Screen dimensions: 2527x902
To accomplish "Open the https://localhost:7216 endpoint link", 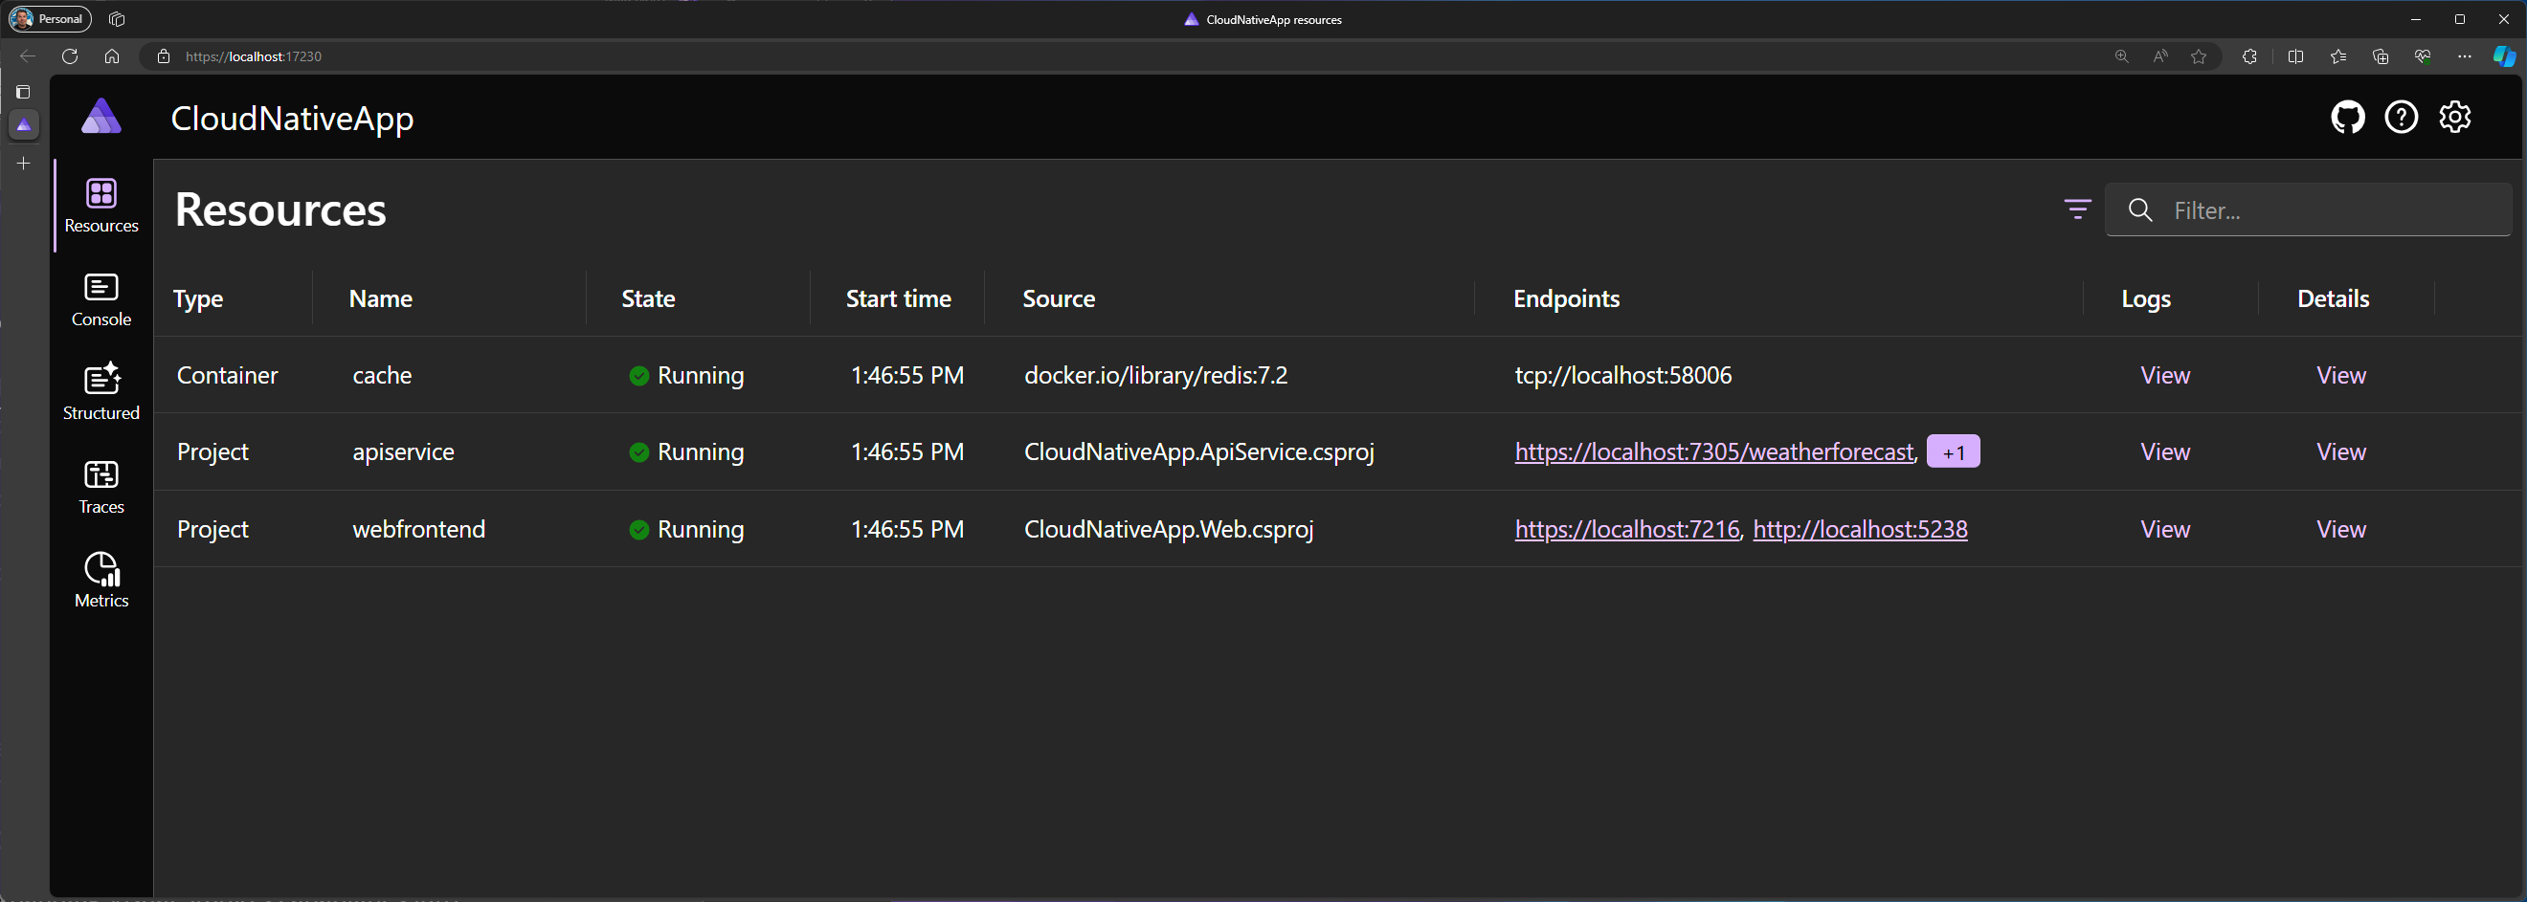I will [1626, 530].
